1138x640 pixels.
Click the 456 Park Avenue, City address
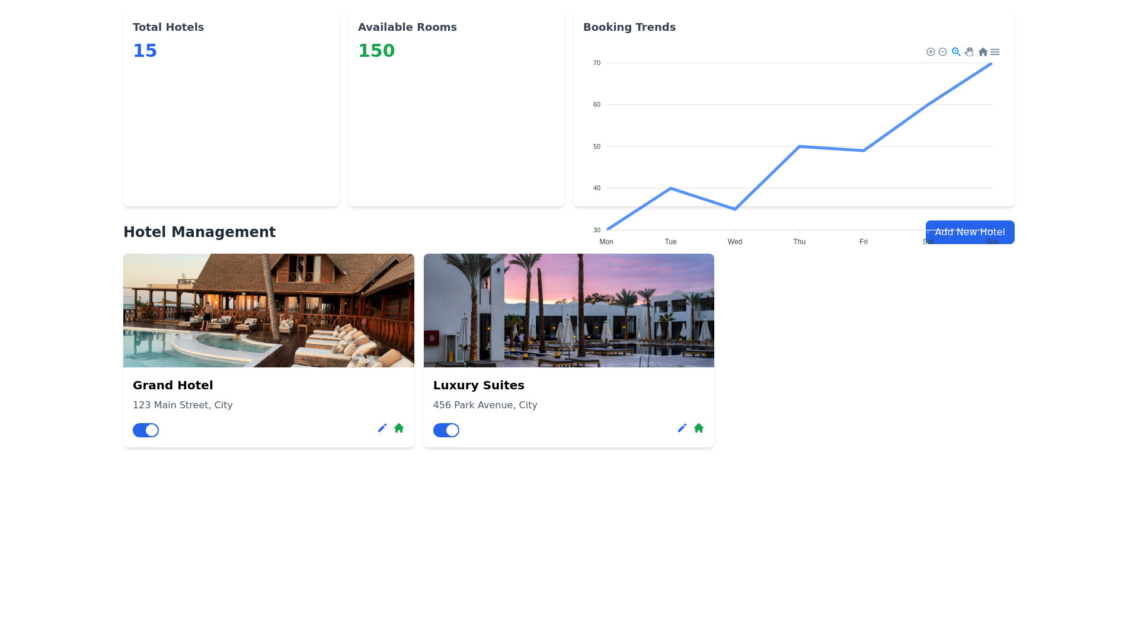(485, 405)
